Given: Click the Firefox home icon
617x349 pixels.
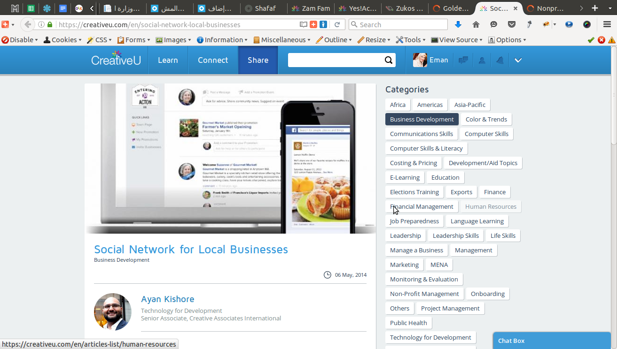Looking at the screenshot, I should [476, 24].
